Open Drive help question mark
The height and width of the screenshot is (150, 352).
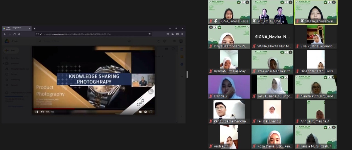[159, 41]
